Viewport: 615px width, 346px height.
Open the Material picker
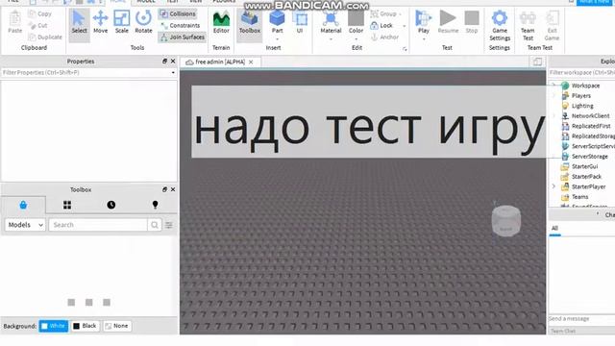tap(331, 23)
